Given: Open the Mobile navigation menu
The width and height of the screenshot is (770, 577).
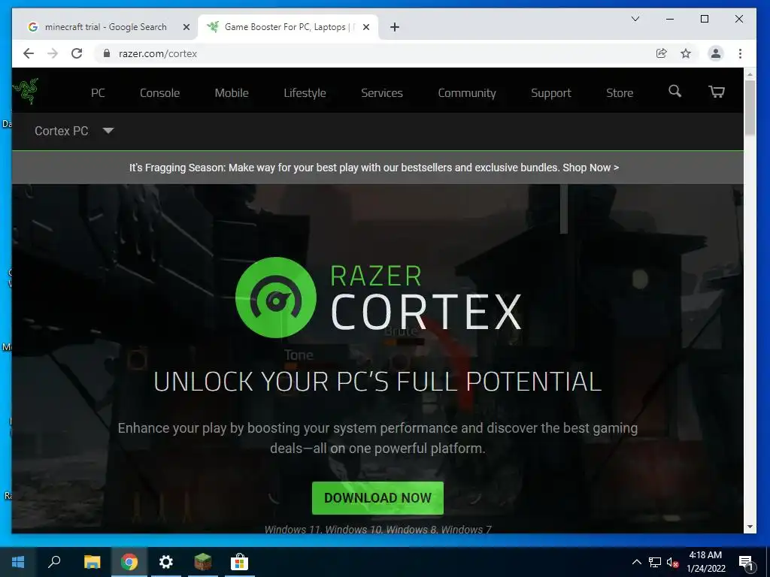Looking at the screenshot, I should click(x=232, y=92).
